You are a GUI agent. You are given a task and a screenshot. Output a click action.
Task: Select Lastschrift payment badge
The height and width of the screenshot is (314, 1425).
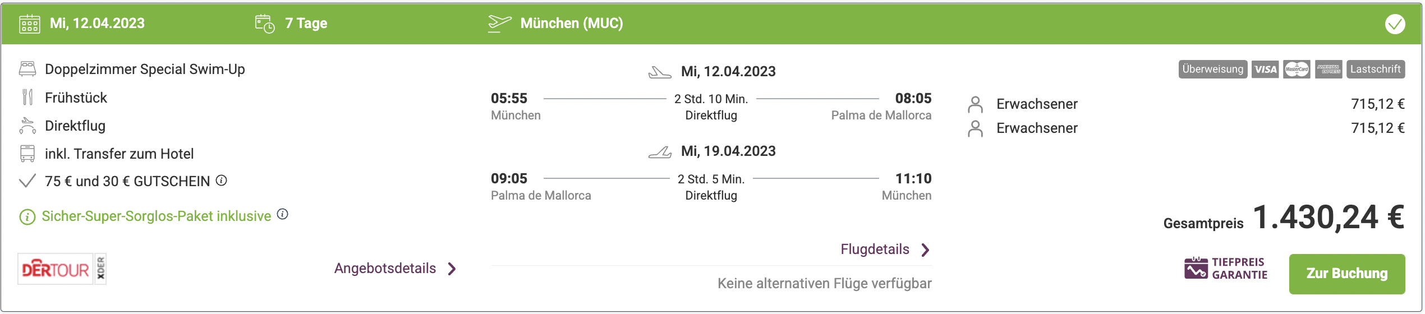[1376, 70]
